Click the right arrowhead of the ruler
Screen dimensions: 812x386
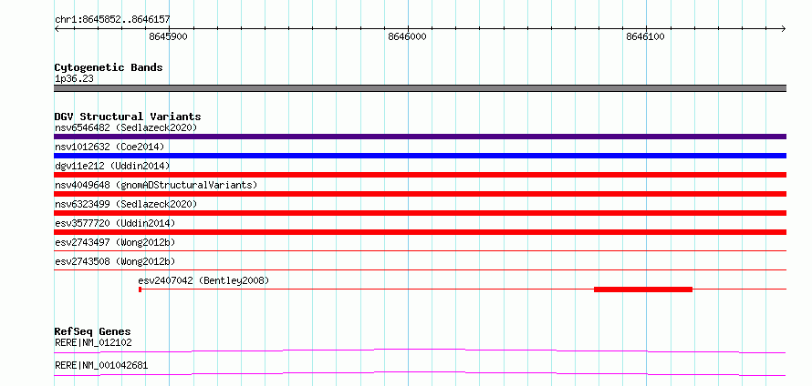click(784, 28)
